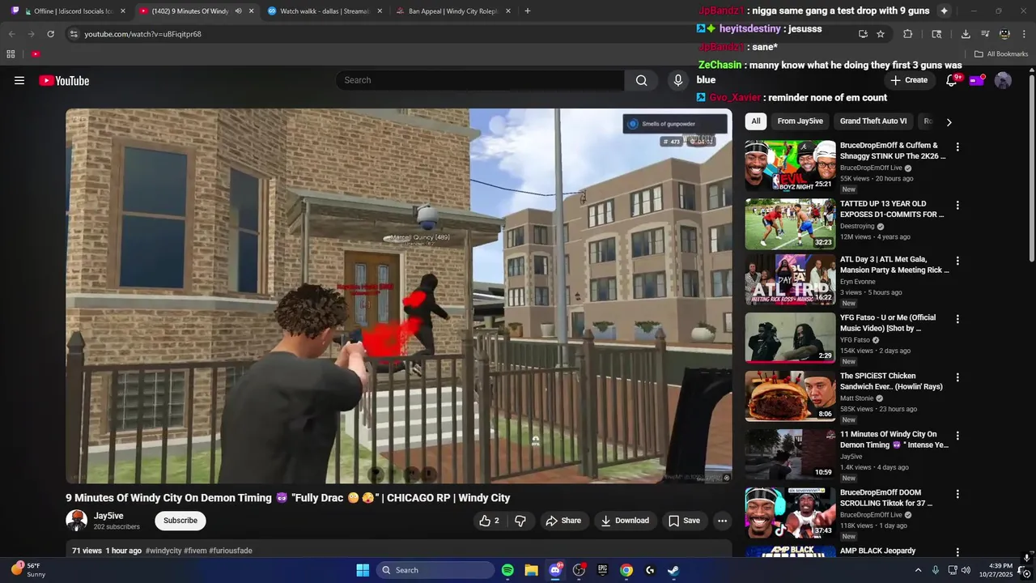Image resolution: width=1036 pixels, height=583 pixels.
Task: Open options for ATL Day 3 video
Action: click(957, 261)
